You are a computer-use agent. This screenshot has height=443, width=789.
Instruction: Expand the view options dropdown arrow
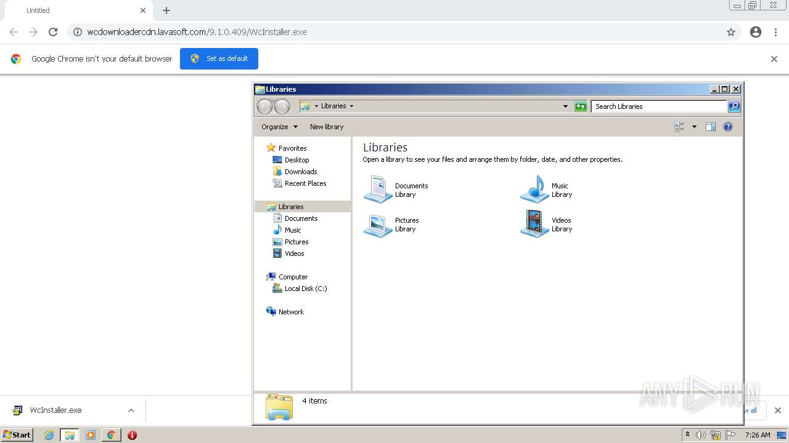point(694,127)
